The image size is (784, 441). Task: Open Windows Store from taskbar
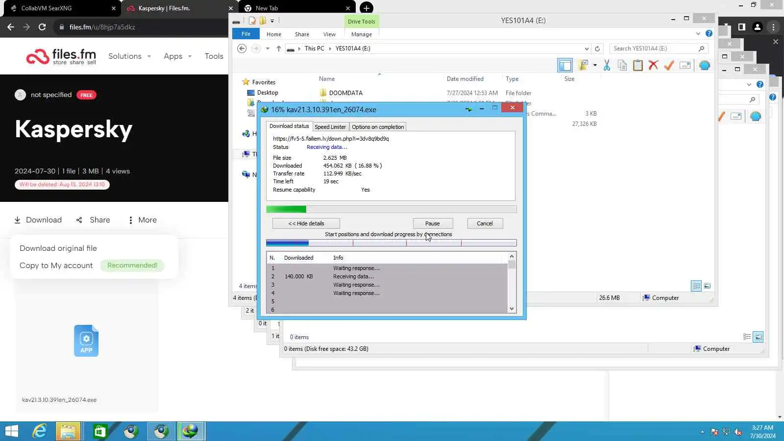point(100,431)
